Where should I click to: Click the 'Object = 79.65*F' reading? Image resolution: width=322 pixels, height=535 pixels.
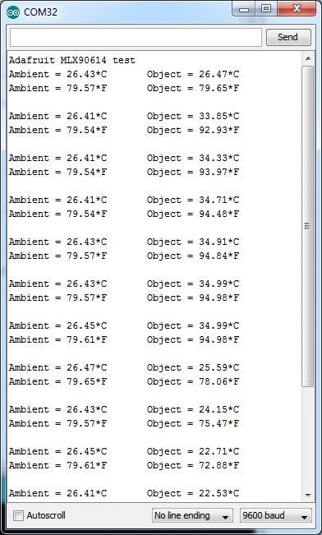(193, 89)
